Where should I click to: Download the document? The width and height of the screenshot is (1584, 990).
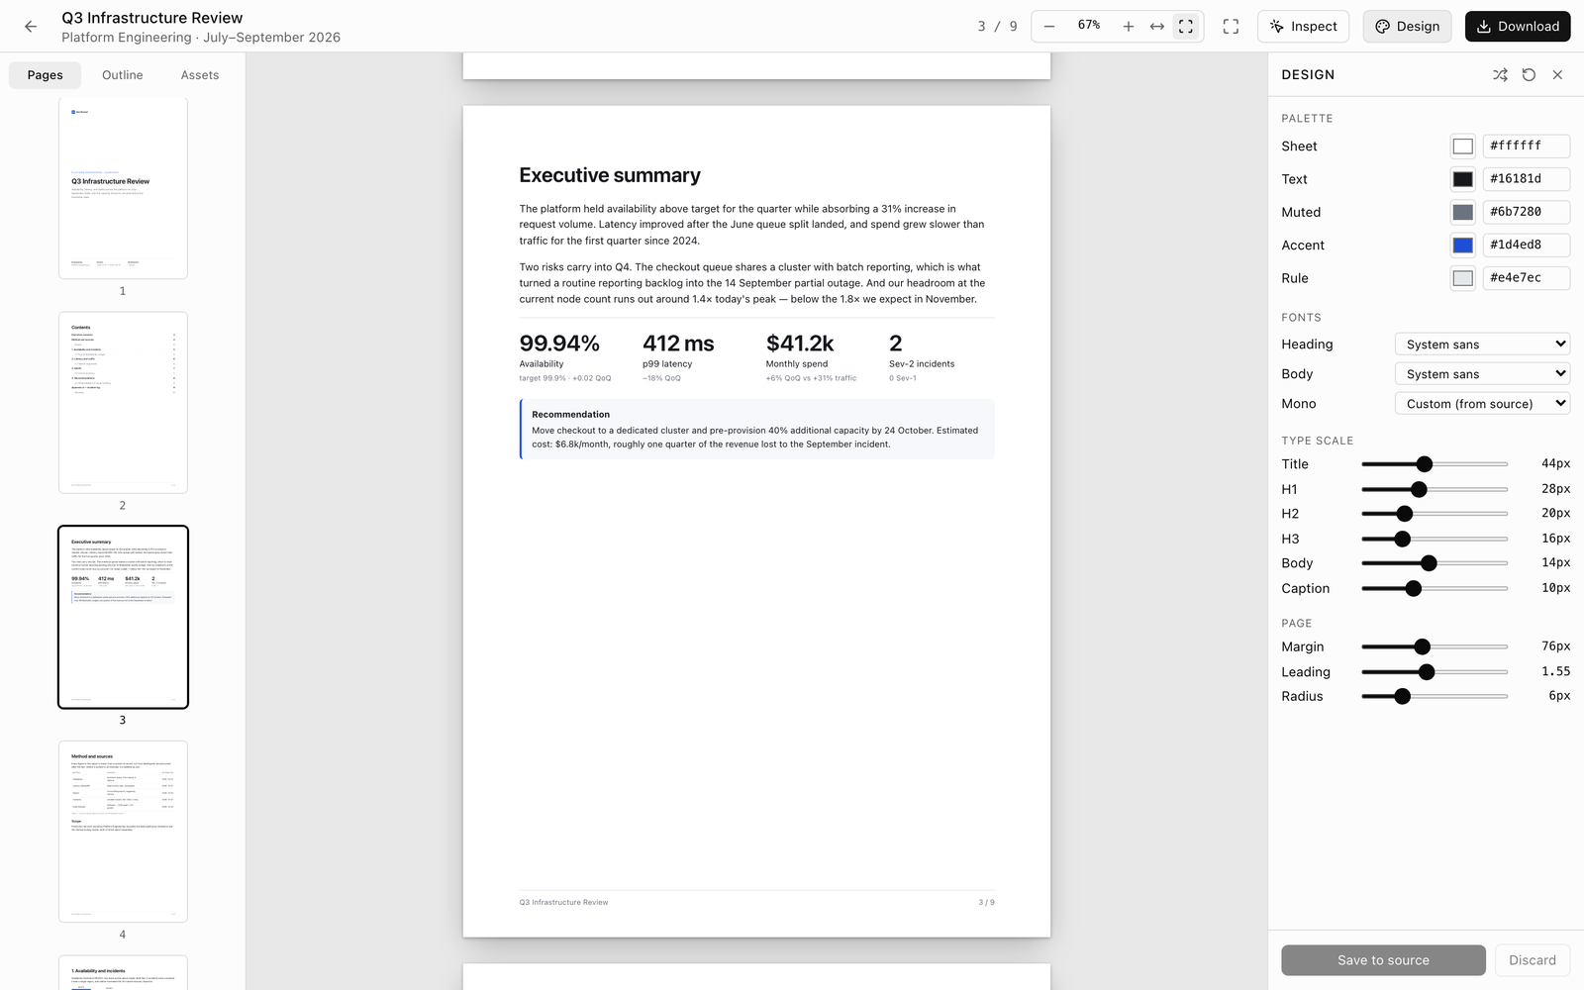[x=1518, y=27]
